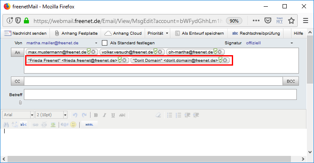
Task: Click the paperclip attachment icon below Betreff
Action: (x=20, y=103)
